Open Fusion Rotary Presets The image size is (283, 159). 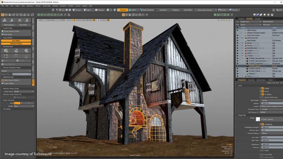point(16,31)
